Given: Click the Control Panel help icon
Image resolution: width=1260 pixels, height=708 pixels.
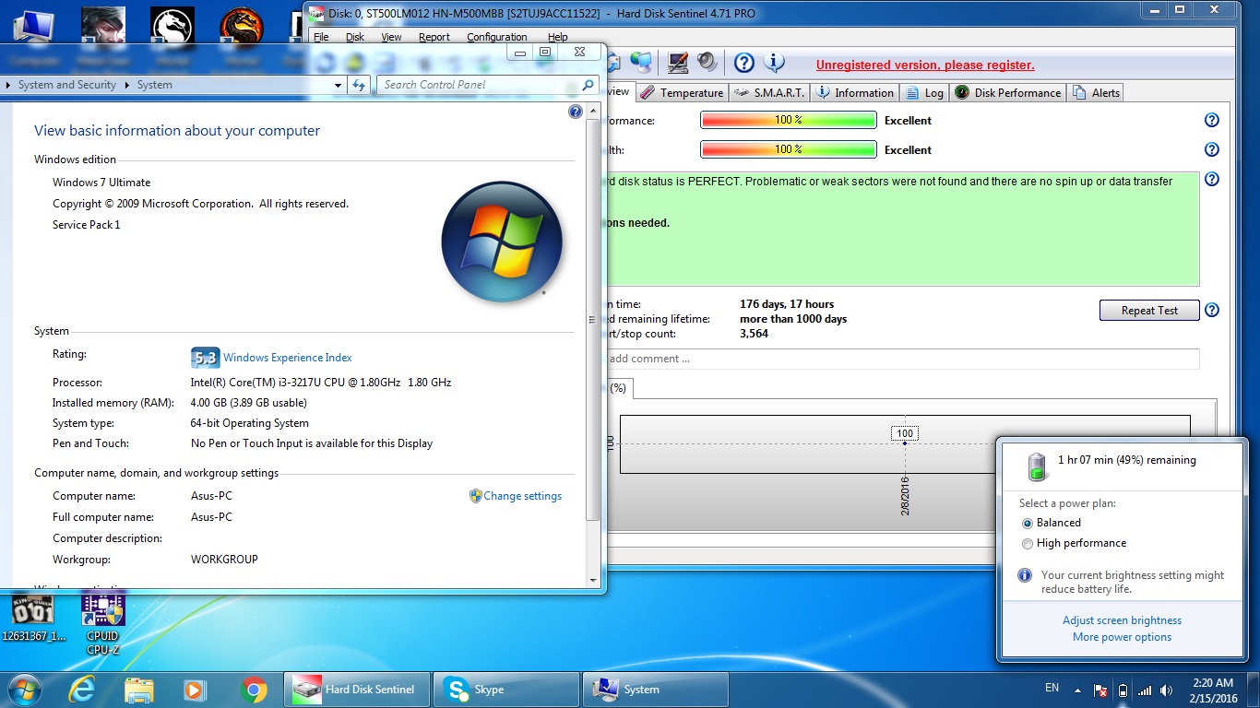Looking at the screenshot, I should (576, 112).
